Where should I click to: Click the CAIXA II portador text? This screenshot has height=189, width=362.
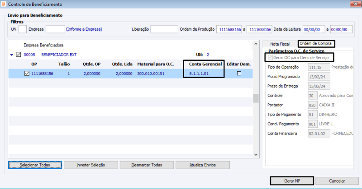(327, 105)
